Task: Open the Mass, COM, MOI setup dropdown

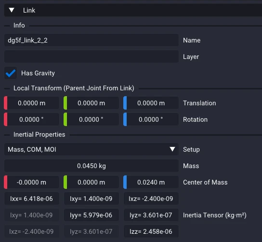Action: click(92, 149)
